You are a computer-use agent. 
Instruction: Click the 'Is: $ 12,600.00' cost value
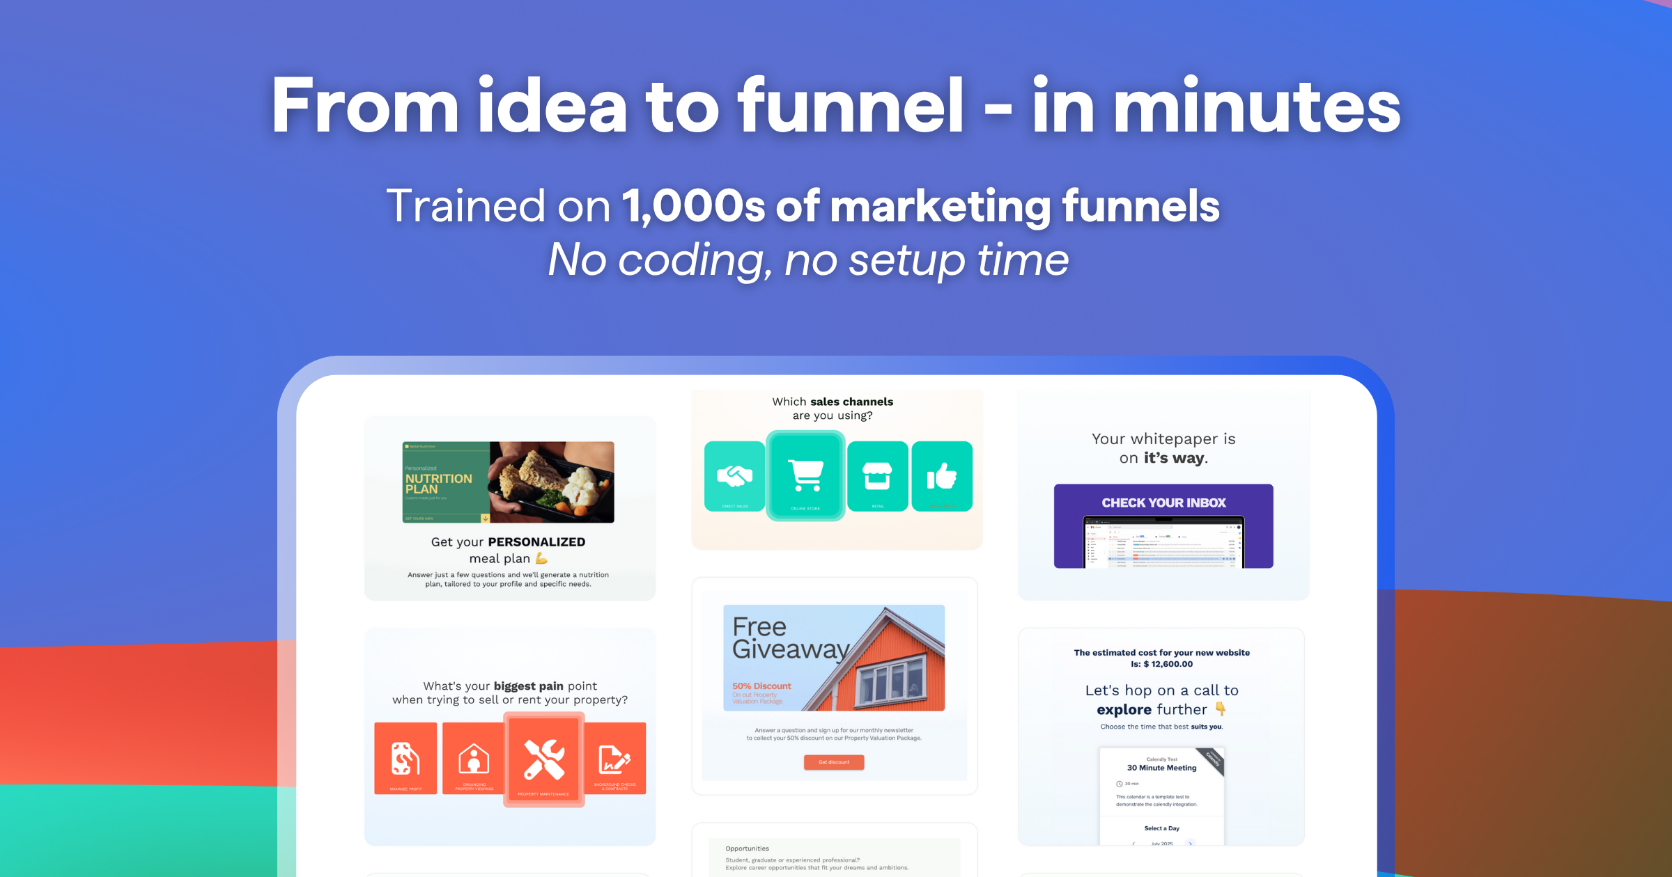click(x=1161, y=664)
